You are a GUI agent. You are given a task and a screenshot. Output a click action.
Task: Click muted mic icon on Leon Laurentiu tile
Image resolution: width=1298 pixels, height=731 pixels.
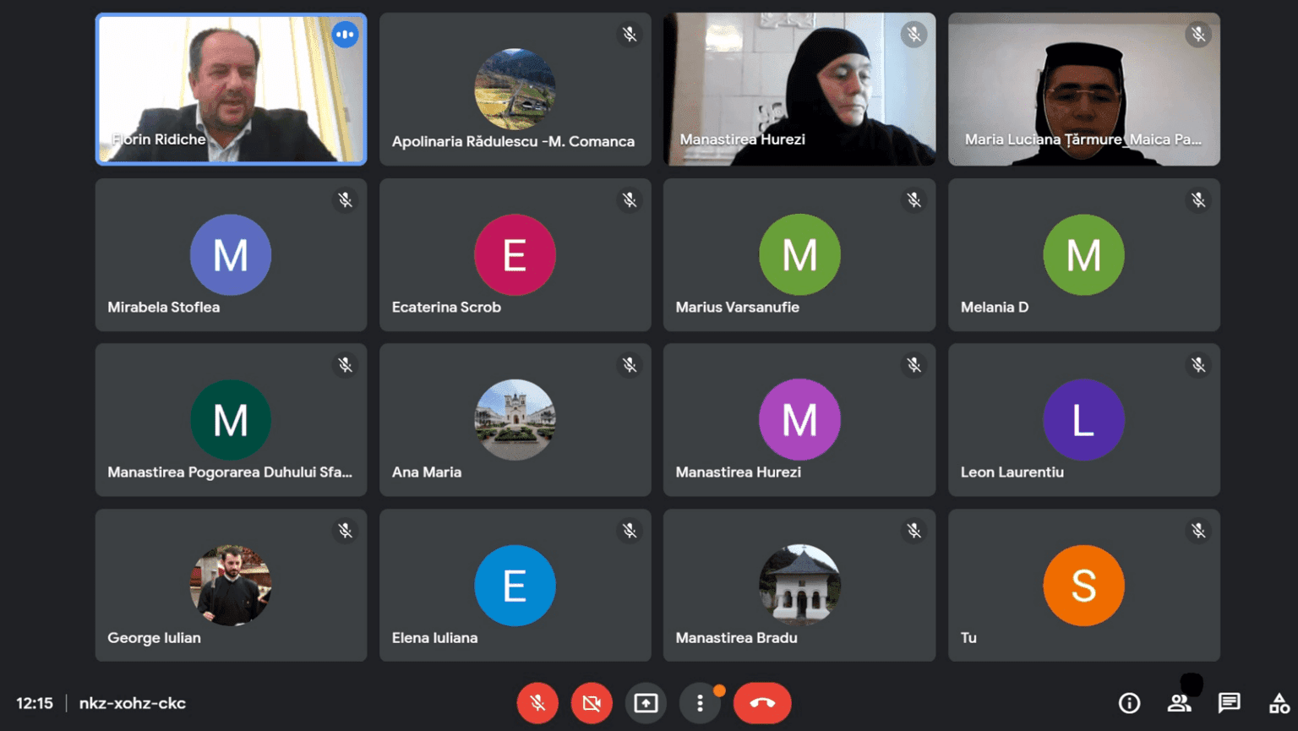point(1198,365)
